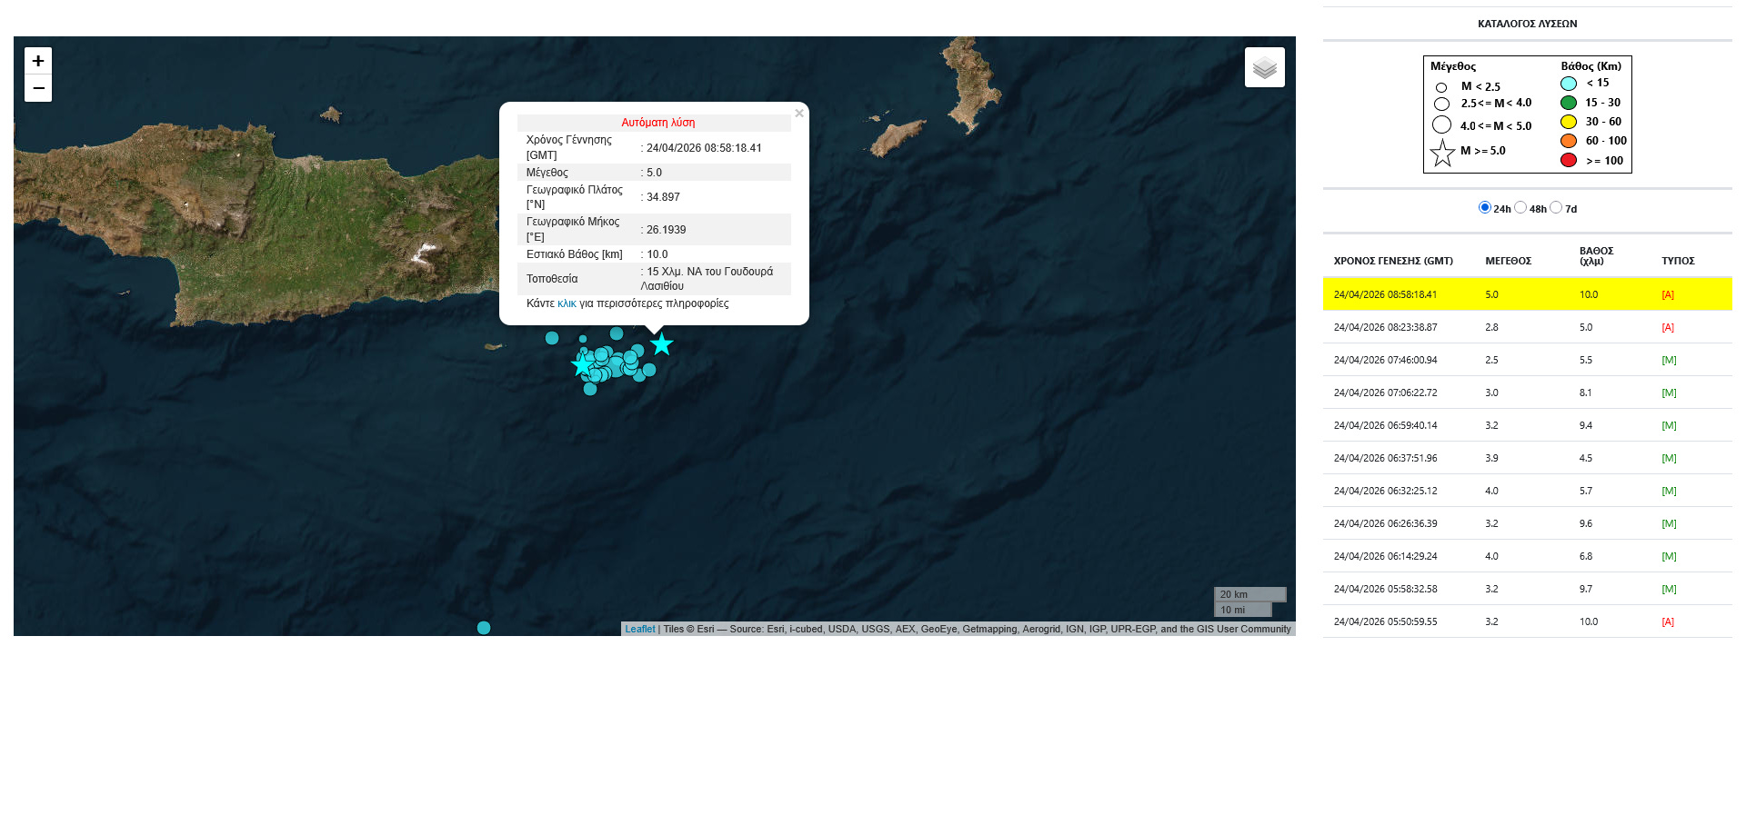This screenshot has width=1746, height=835.
Task: Open the map layers control
Action: (1264, 67)
